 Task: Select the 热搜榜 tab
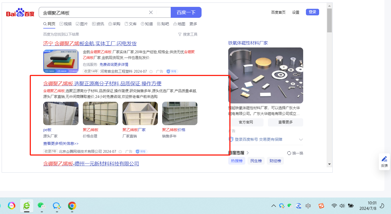(237, 161)
